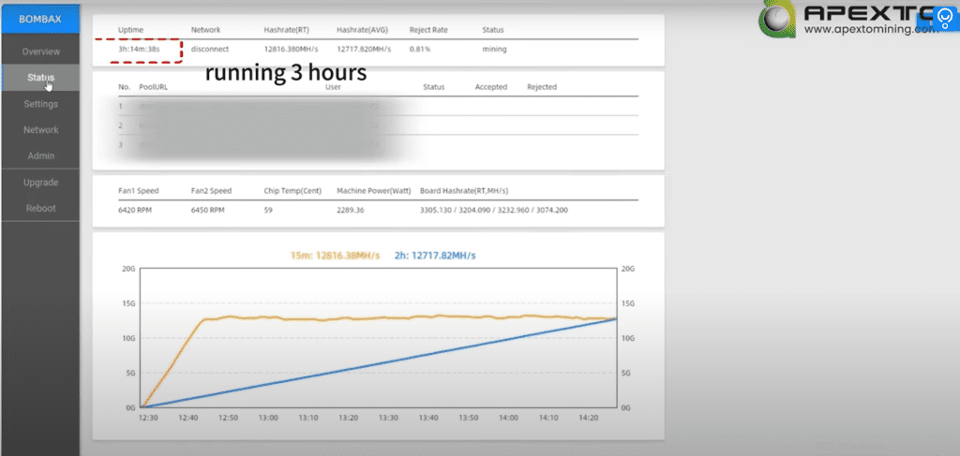The width and height of the screenshot is (960, 456).
Task: Open the Settings page in the sidebar
Action: tap(40, 104)
